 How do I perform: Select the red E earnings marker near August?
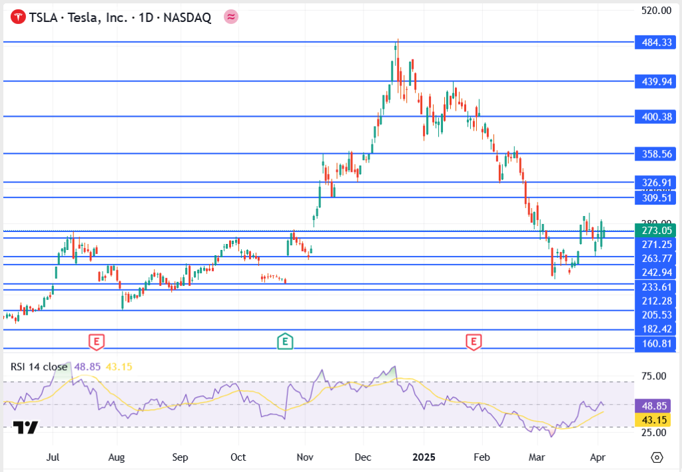pos(97,342)
